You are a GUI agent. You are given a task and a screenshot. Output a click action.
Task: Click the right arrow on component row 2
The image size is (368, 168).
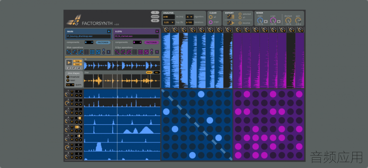[x=80, y=104]
